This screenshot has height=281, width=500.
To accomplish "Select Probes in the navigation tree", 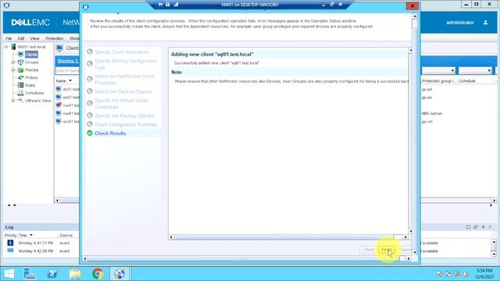I will point(31,77).
